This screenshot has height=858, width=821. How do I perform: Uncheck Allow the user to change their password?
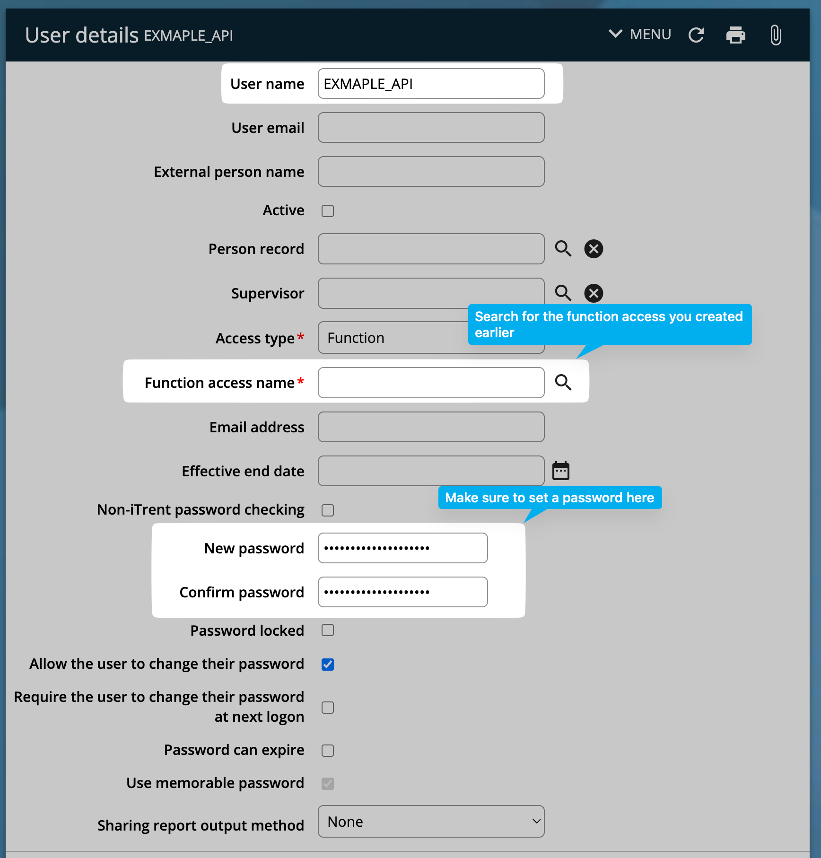[328, 665]
